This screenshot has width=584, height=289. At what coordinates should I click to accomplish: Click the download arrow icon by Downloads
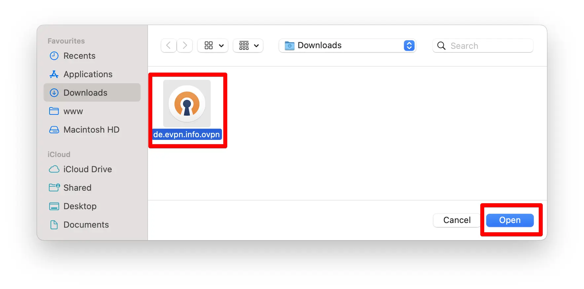point(54,93)
